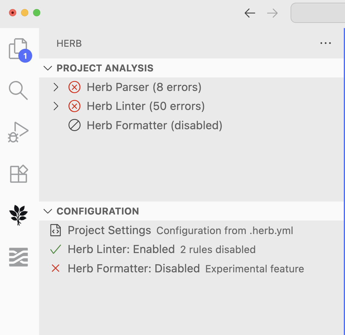
Task: Open the Explorer sidebar icon
Action: (19, 48)
